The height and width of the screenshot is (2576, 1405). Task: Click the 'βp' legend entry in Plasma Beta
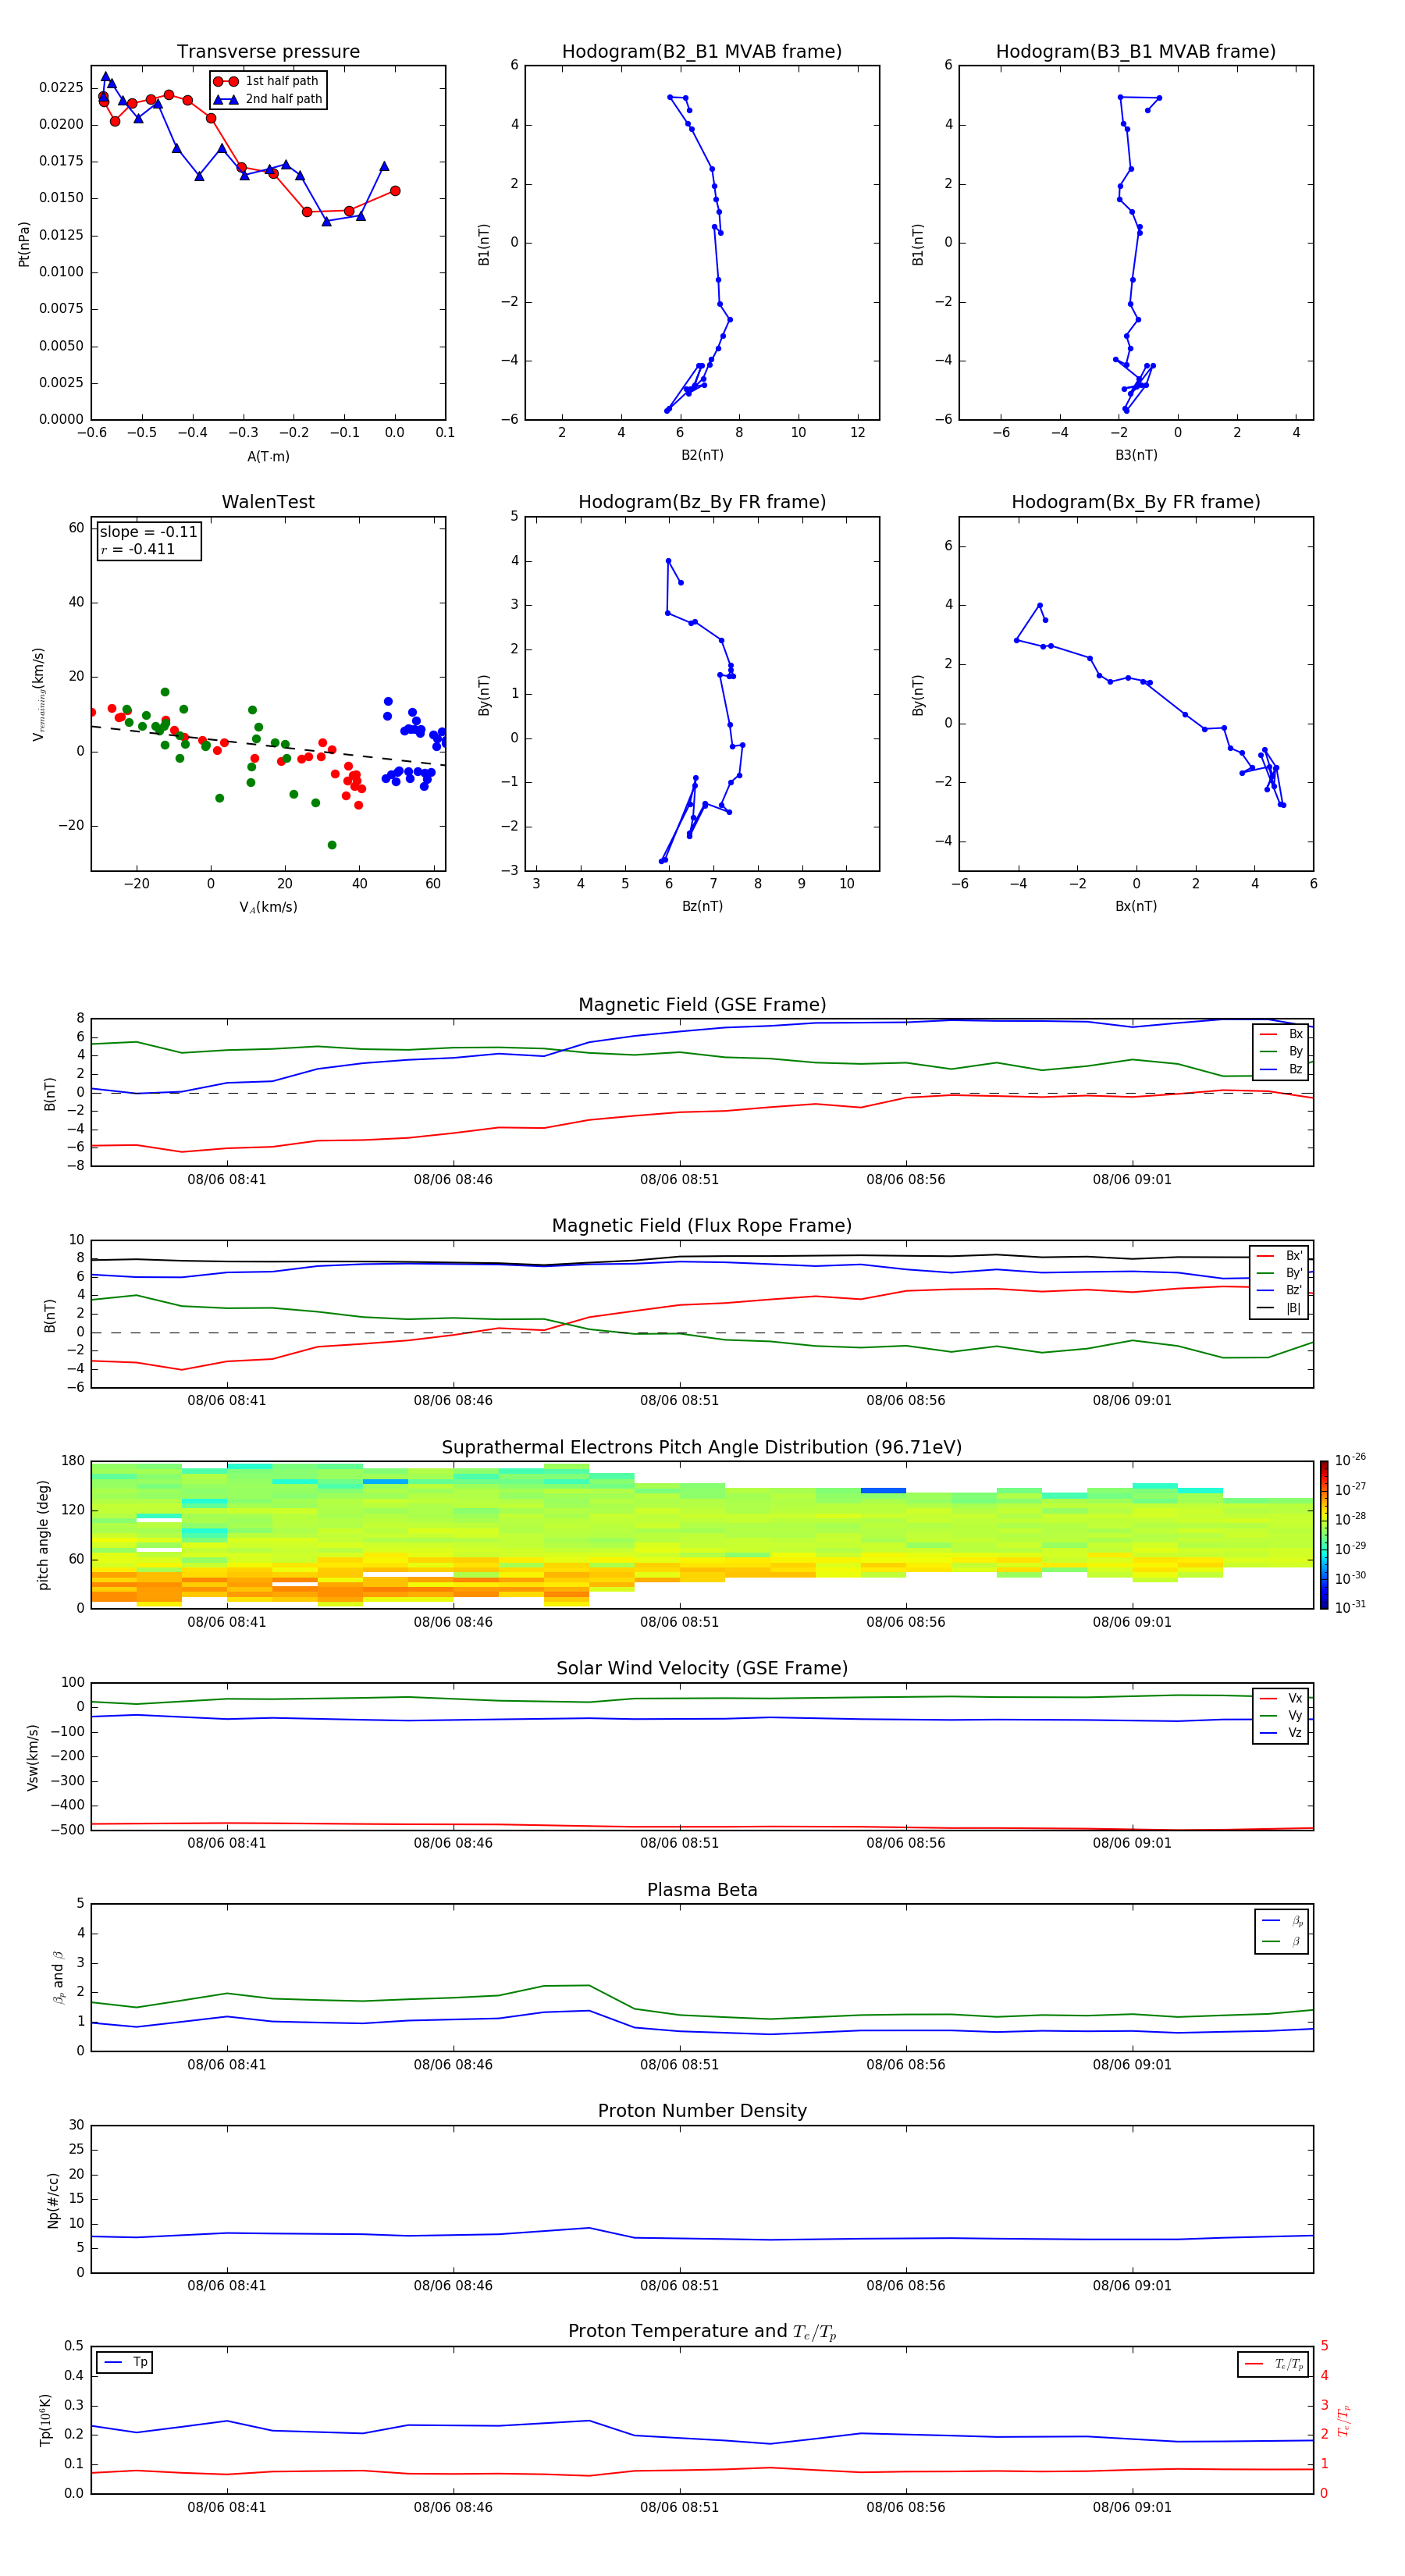tap(1283, 1921)
